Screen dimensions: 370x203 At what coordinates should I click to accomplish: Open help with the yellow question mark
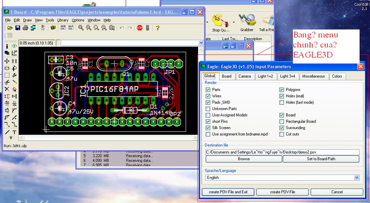point(158,28)
